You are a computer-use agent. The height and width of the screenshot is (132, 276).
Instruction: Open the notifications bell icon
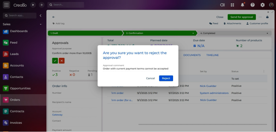pos(242,5)
